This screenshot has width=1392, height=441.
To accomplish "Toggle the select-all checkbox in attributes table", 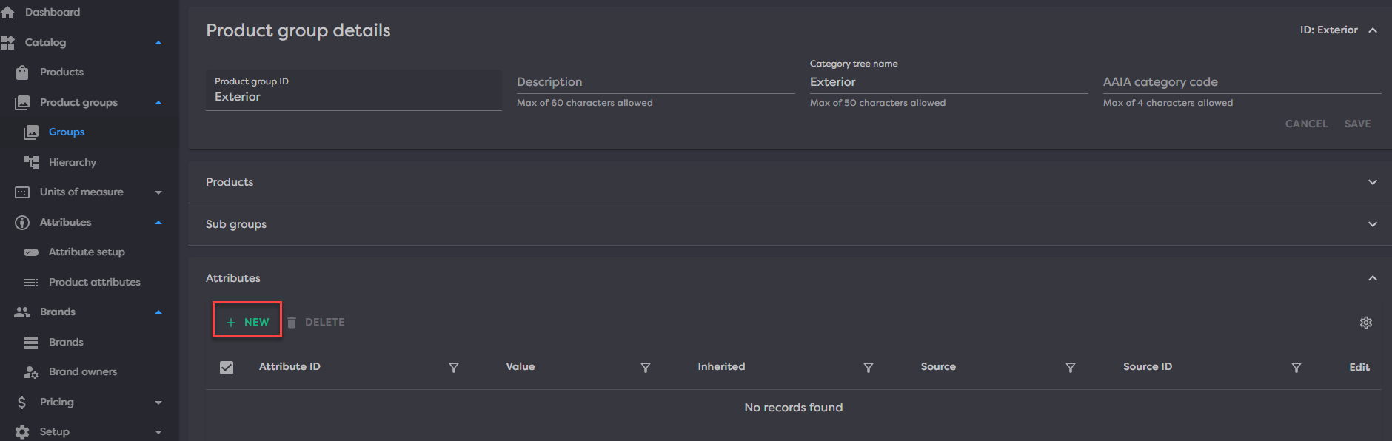I will pyautogui.click(x=227, y=368).
